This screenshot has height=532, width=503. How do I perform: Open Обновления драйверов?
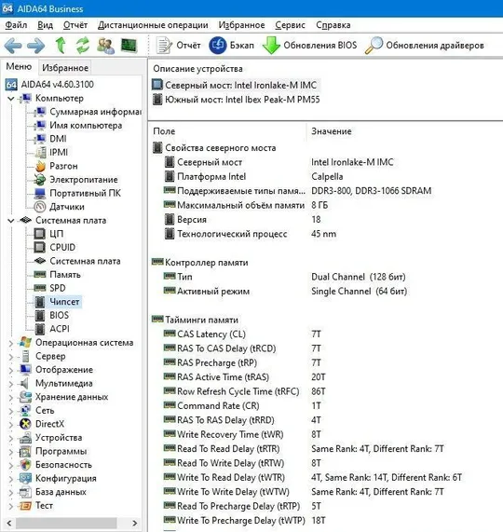coord(425,46)
